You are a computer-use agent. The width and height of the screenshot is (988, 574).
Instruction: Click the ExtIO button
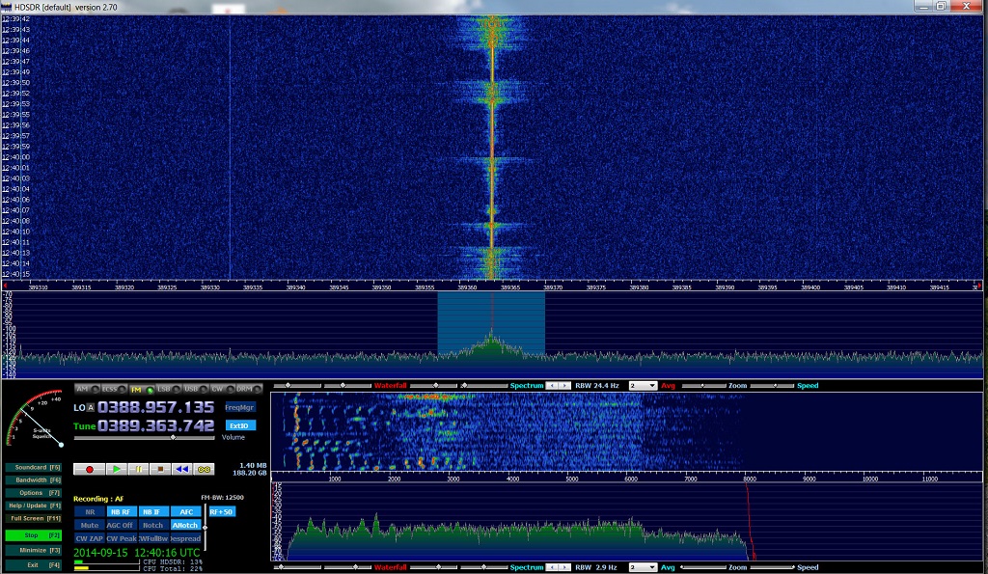pos(240,425)
